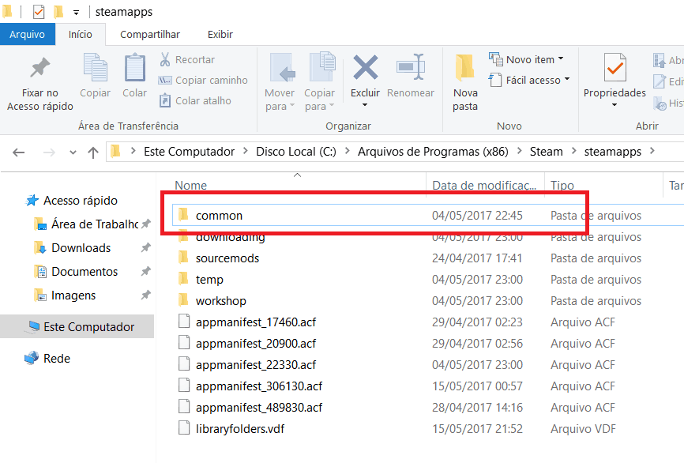This screenshot has width=684, height=463.
Task: Click Copiar caminho command
Action: 203,81
